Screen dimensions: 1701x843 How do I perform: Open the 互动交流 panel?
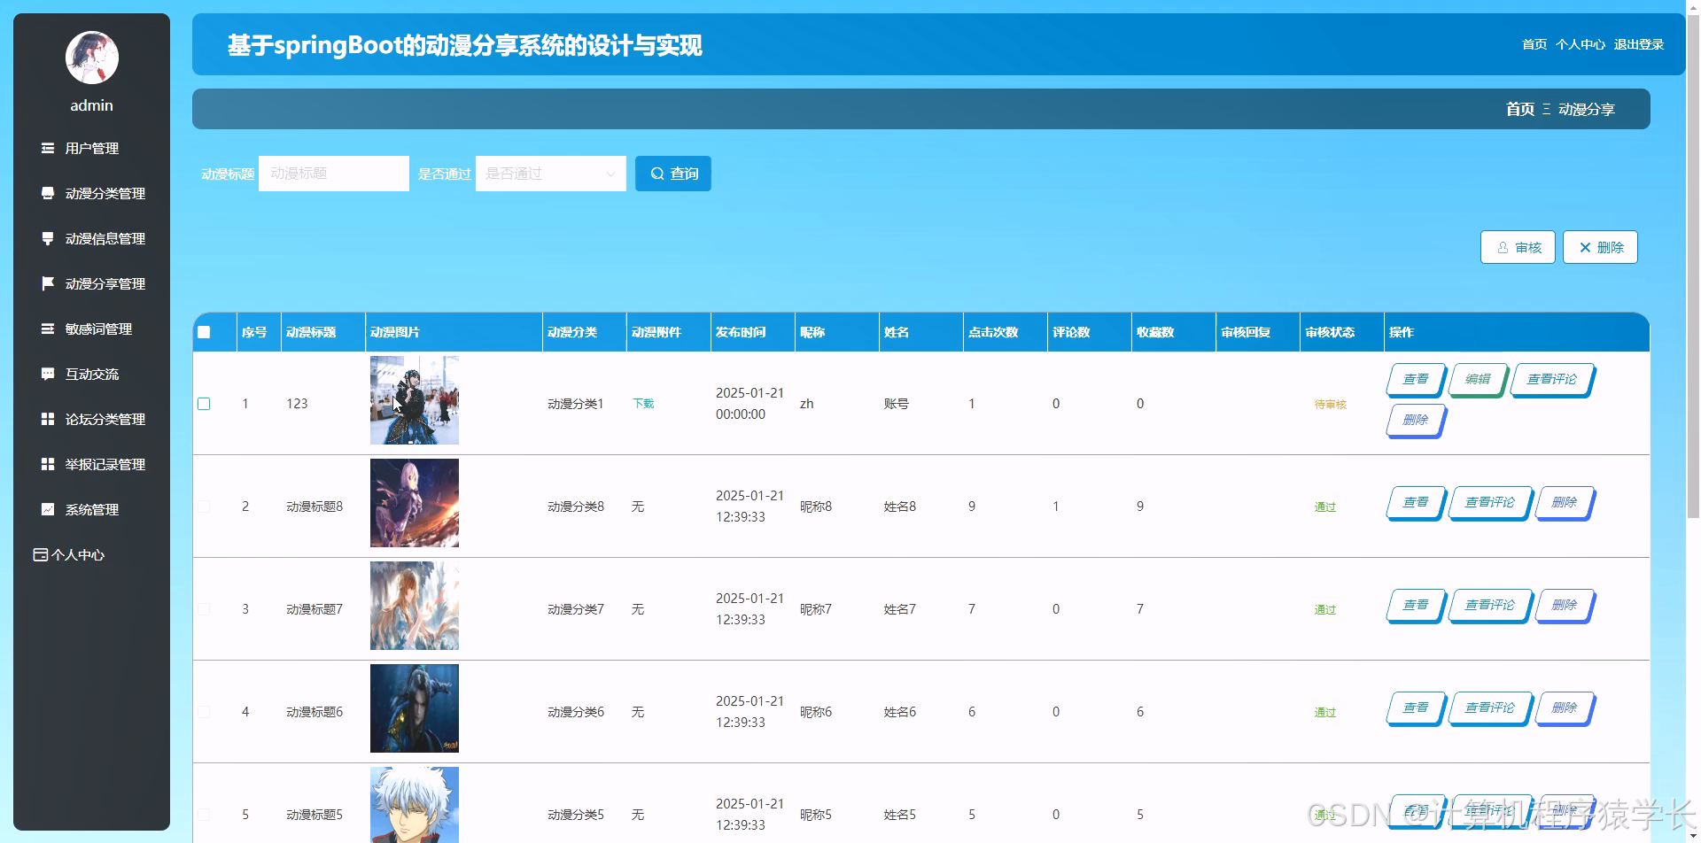pos(91,374)
